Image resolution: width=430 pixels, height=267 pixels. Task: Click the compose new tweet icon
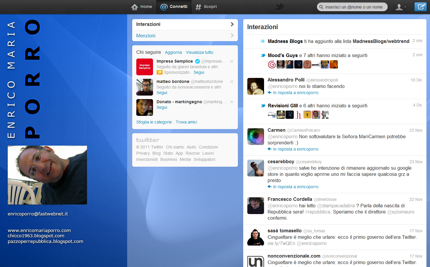(420, 7)
